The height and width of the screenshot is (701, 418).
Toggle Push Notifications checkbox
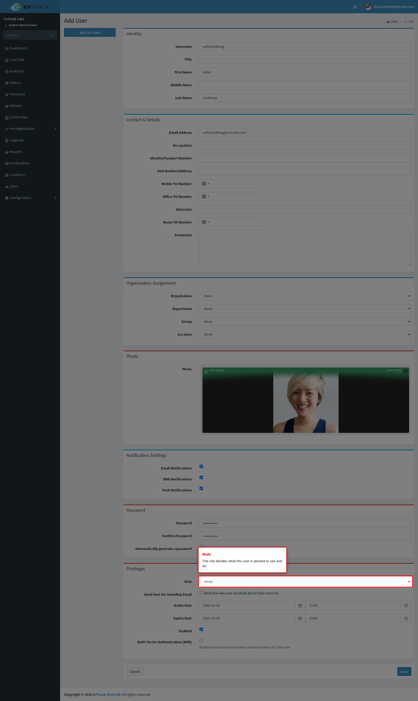(201, 489)
